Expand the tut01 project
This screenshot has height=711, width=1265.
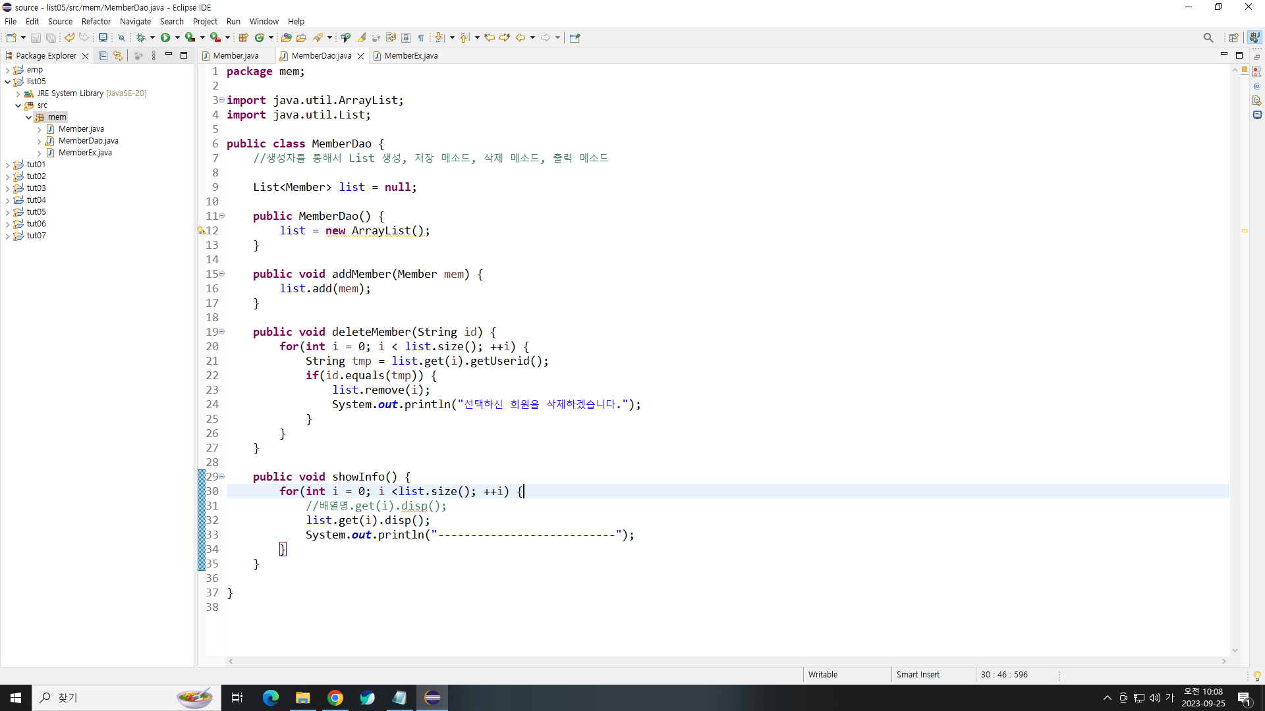(7, 165)
